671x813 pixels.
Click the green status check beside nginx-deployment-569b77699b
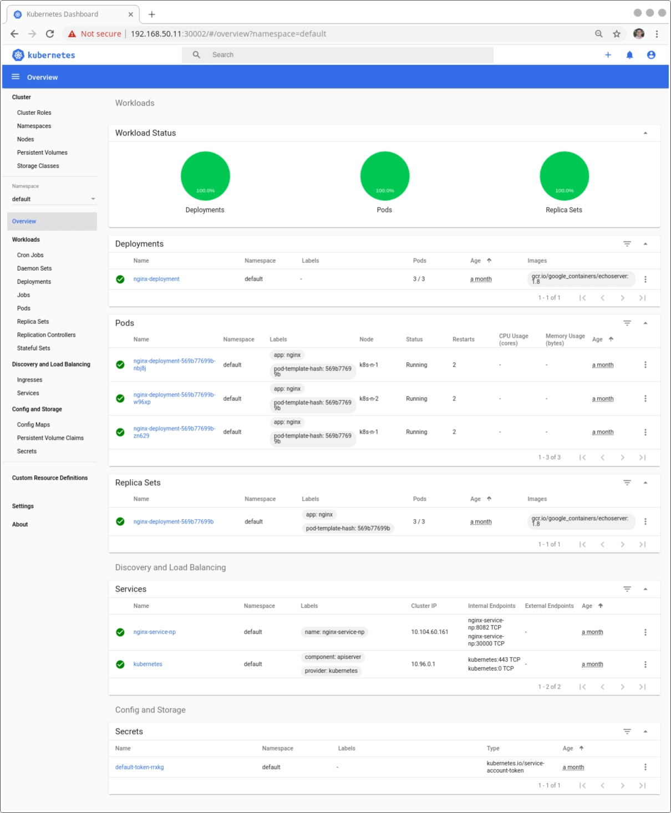click(x=120, y=521)
